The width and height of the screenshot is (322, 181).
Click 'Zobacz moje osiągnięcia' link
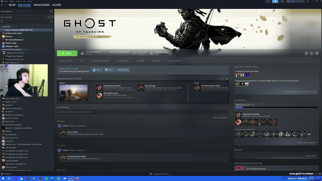[x=307, y=143]
